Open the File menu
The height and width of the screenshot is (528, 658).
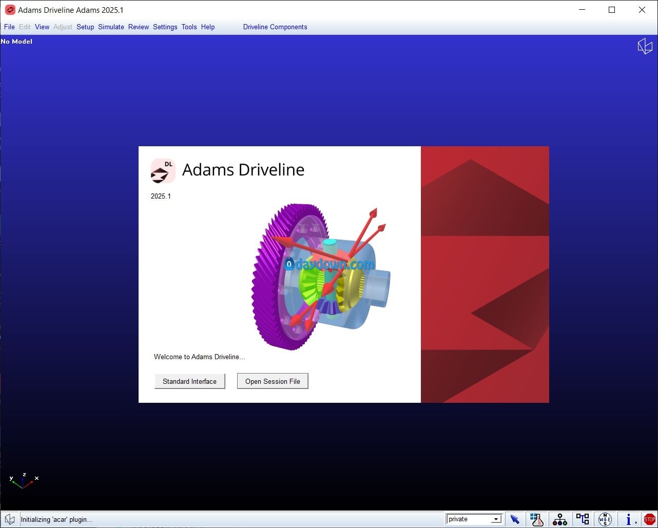coord(9,27)
